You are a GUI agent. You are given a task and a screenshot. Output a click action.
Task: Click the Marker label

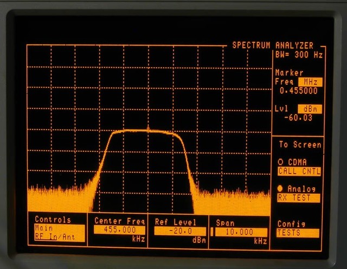click(289, 73)
